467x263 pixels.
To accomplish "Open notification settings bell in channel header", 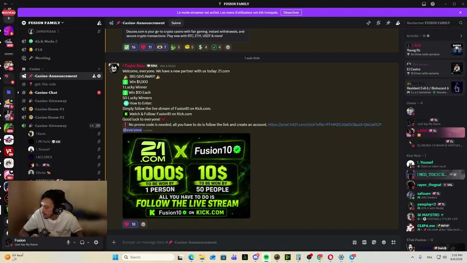I will (378, 23).
